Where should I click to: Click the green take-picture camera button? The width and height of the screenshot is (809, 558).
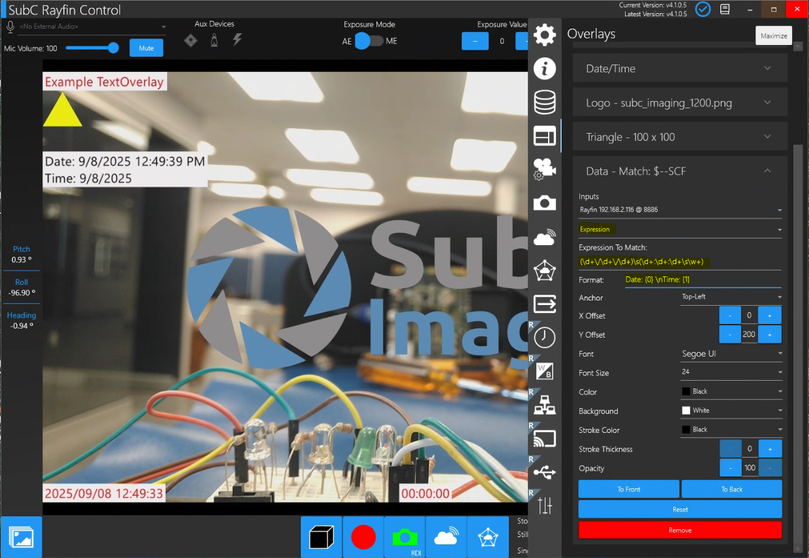(404, 536)
